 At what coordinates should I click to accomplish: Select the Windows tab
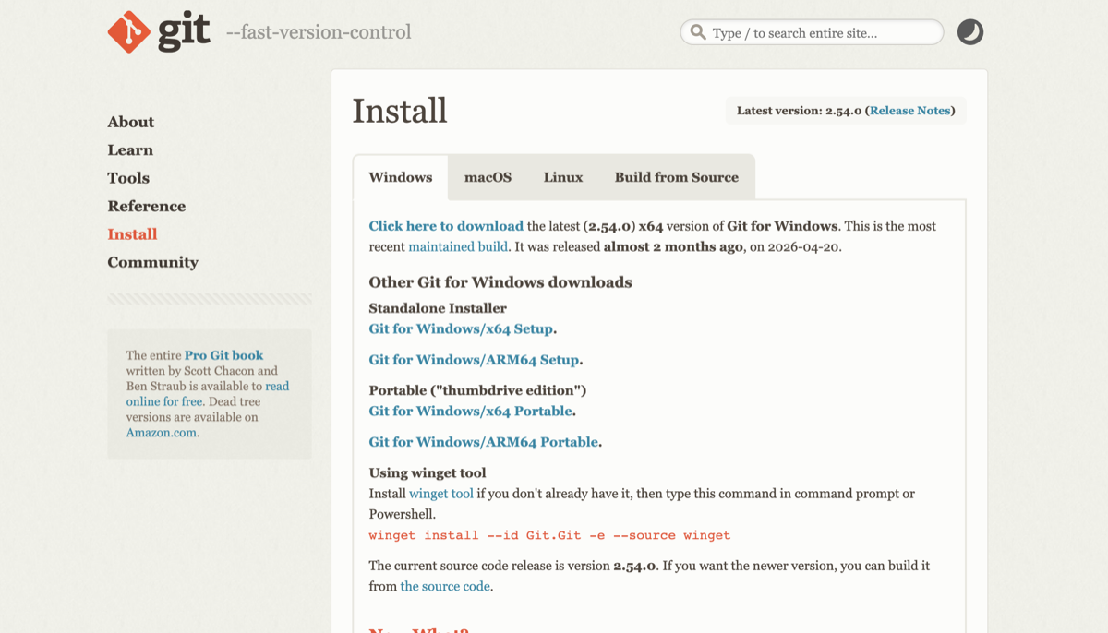pyautogui.click(x=401, y=177)
